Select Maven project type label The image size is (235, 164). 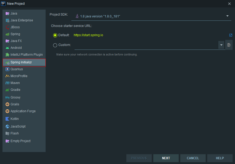click(15, 83)
